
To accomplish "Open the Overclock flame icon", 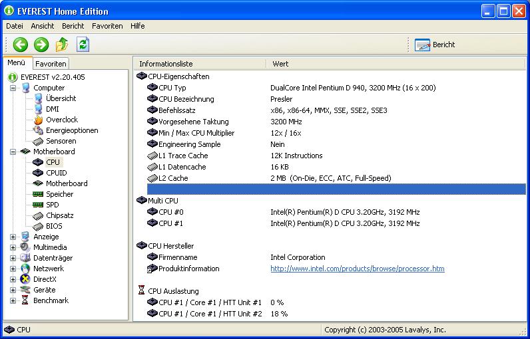I will pos(38,120).
